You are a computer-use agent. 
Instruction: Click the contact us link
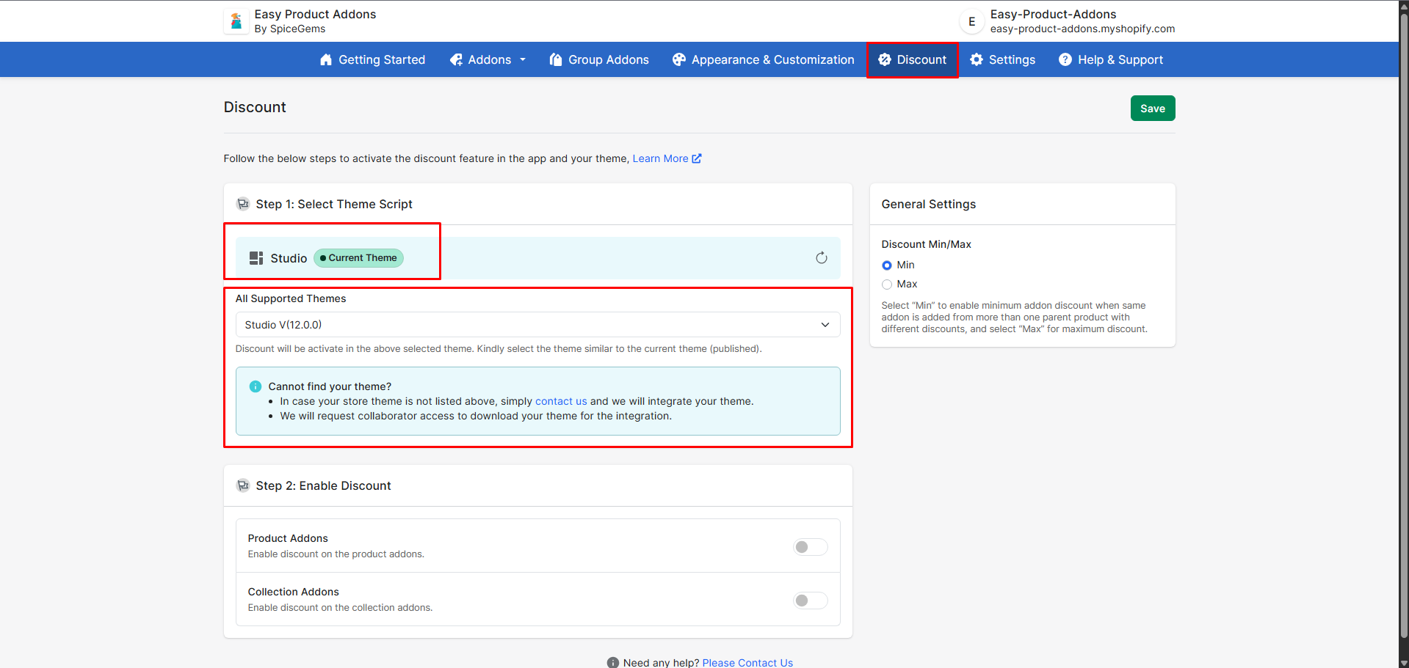[x=560, y=401]
